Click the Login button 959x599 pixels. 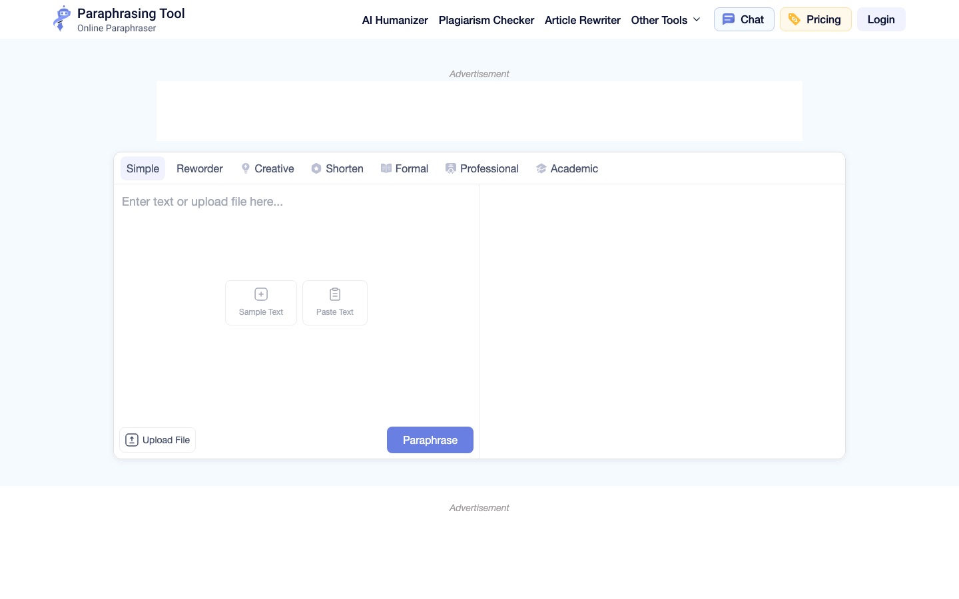click(881, 19)
